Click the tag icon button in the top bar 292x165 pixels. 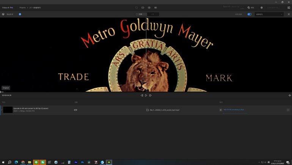point(249,8)
